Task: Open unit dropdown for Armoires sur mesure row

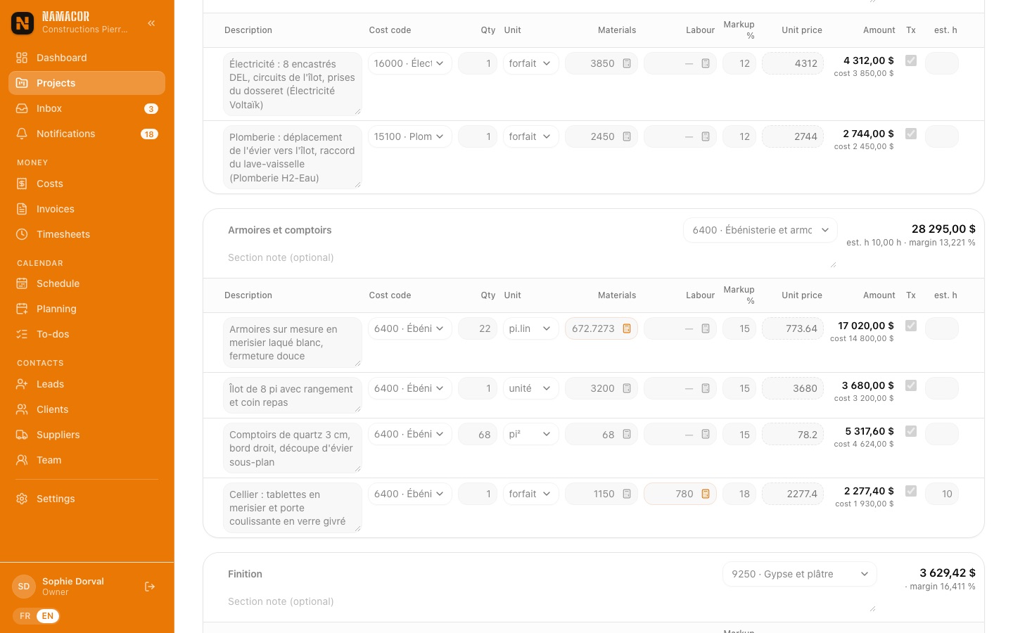Action: point(530,328)
